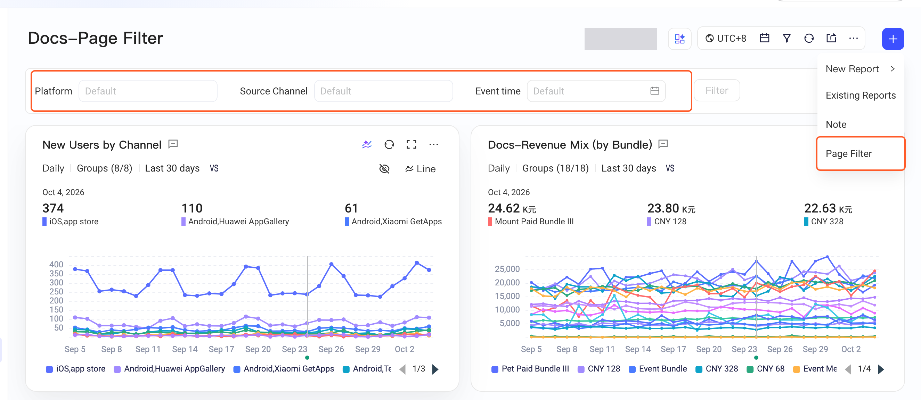Viewport: 921px width, 400px height.
Task: Change Daily granularity on New Users chart
Action: (53, 168)
